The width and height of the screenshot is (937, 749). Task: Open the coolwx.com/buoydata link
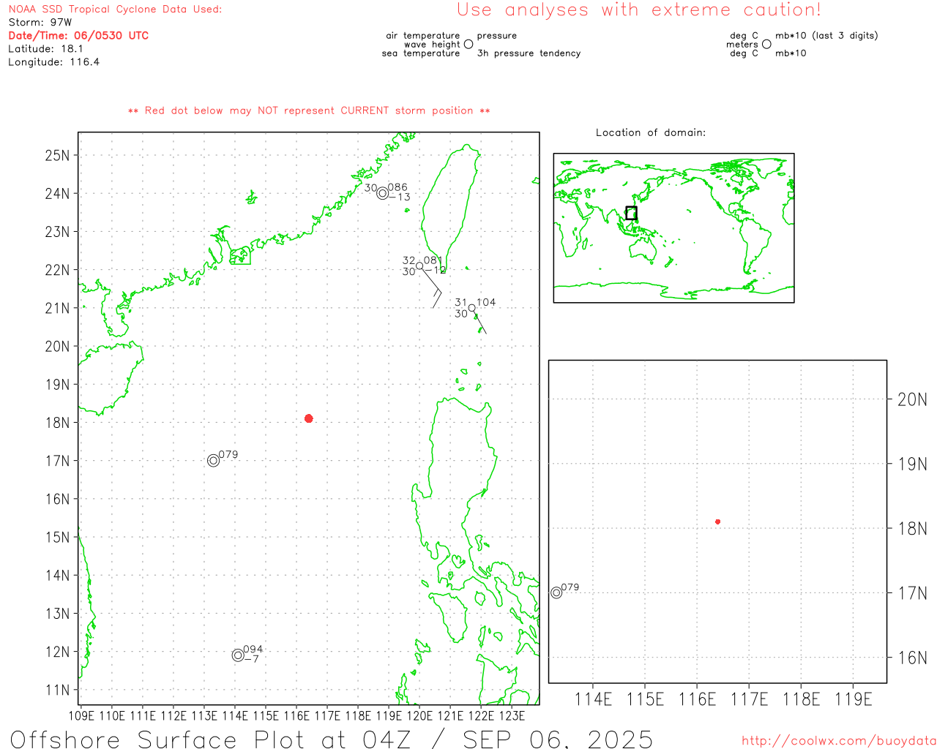[839, 741]
